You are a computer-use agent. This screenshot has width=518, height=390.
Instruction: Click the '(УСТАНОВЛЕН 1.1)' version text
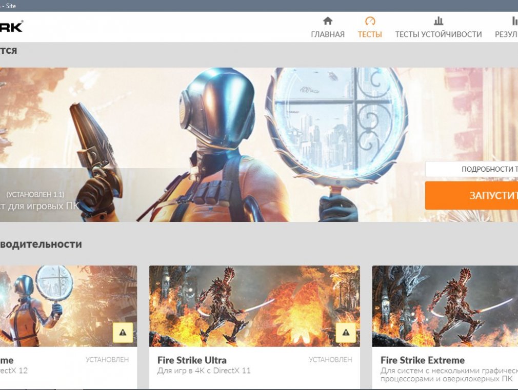click(35, 195)
